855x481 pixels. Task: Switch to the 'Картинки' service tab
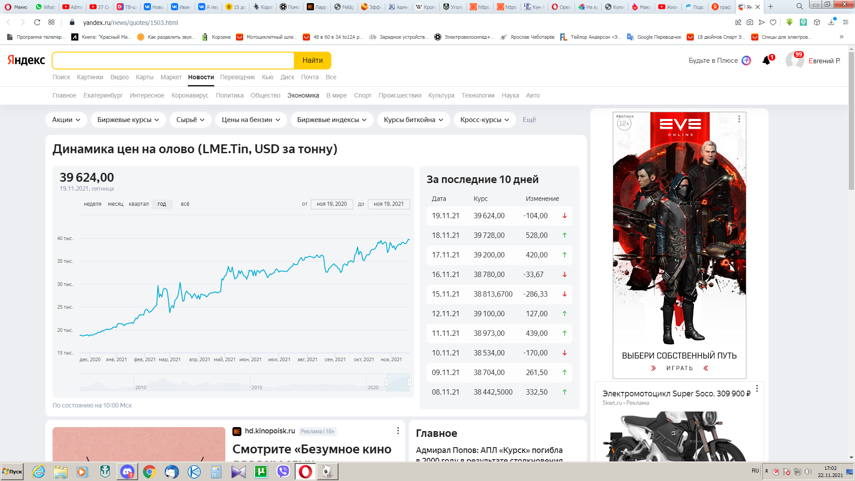coord(90,77)
